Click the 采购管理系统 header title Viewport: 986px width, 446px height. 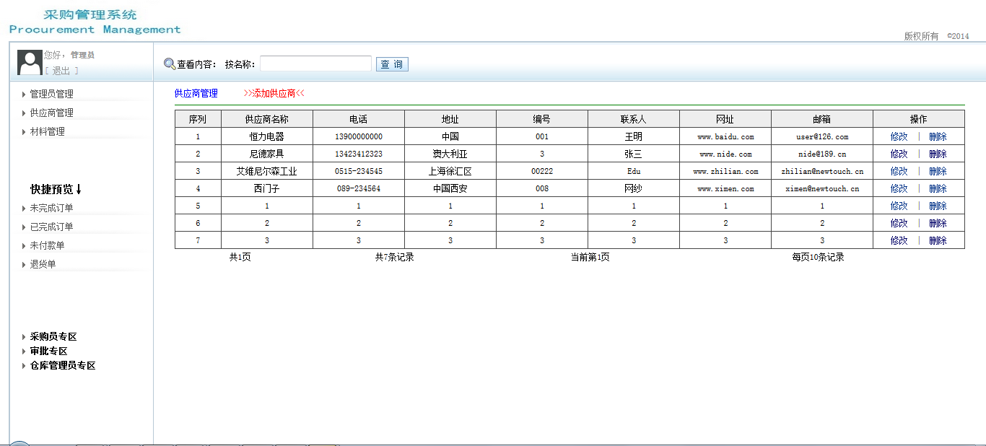tap(90, 14)
